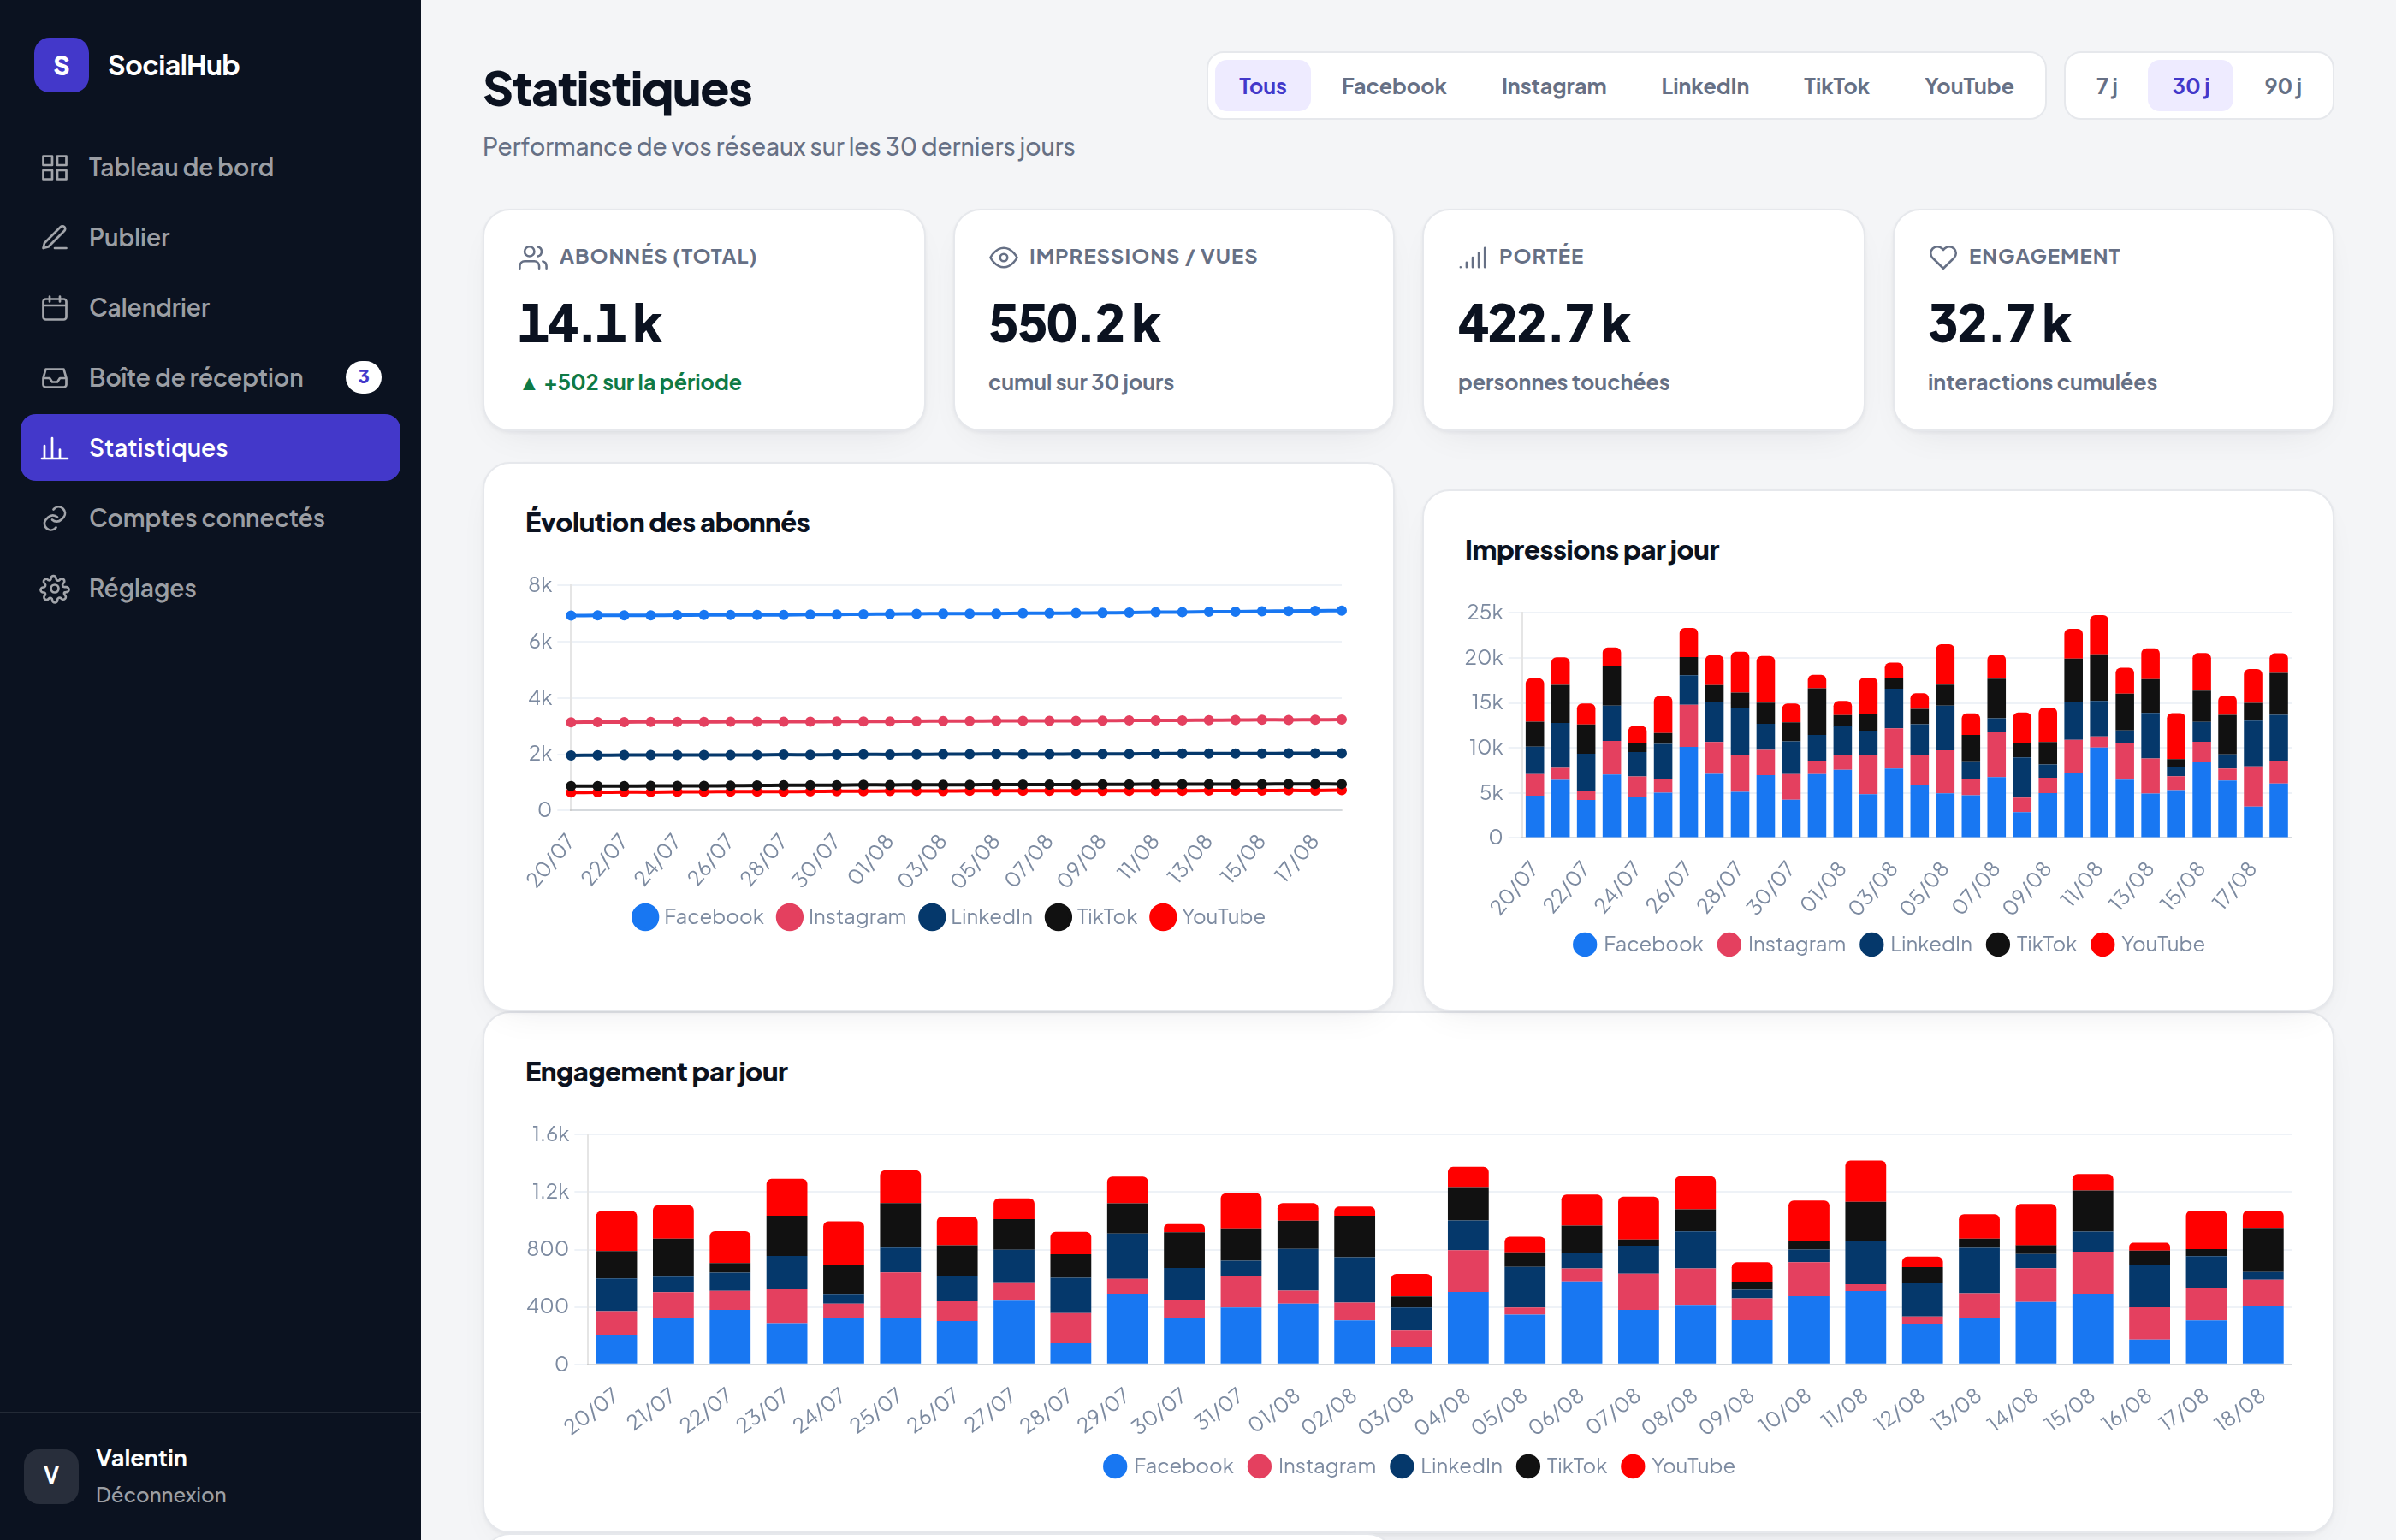Screen dimensions: 2396x1540
Task: Toggle Facebook in Engagement par jour legend
Action: pyautogui.click(x=1167, y=1466)
